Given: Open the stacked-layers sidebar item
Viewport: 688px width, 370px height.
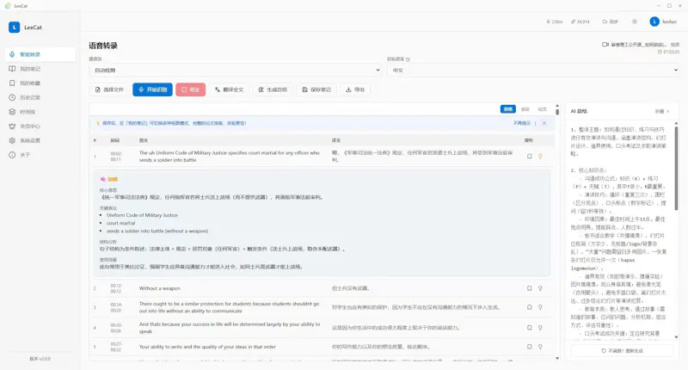Looking at the screenshot, I should (40, 112).
